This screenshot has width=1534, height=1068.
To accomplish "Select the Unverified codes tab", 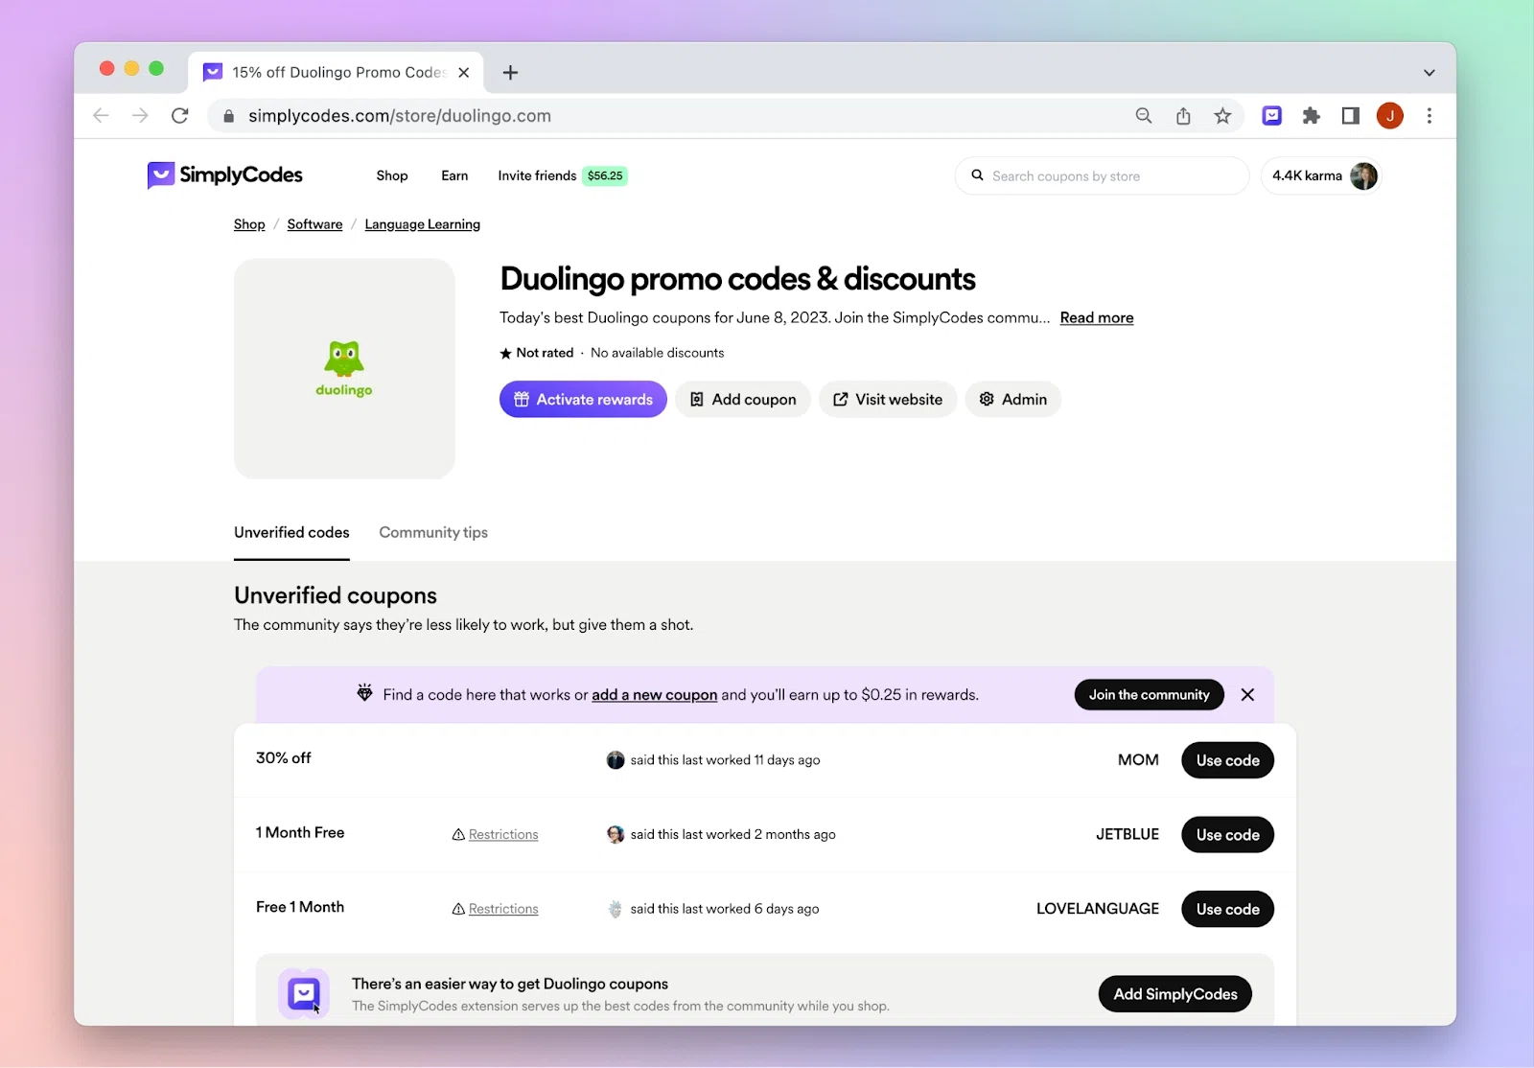I will (291, 533).
